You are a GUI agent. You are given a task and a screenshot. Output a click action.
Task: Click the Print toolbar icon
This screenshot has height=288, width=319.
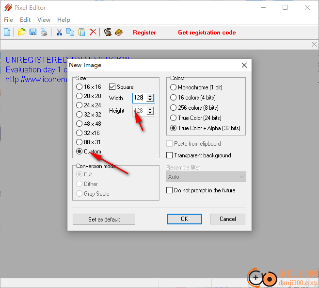click(x=44, y=32)
